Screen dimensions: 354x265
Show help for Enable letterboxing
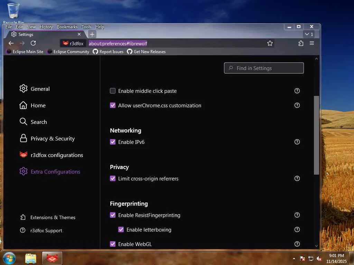pos(297,229)
